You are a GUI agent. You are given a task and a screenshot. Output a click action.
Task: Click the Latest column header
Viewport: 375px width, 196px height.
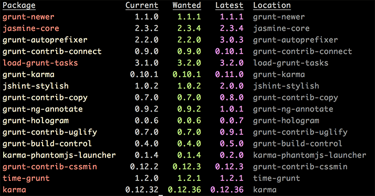[230, 5]
